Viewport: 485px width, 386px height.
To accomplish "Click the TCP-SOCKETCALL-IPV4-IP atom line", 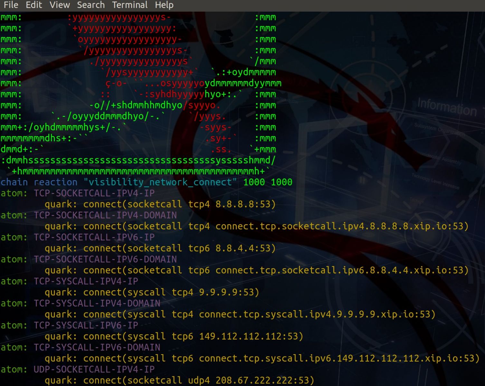I will click(78, 193).
